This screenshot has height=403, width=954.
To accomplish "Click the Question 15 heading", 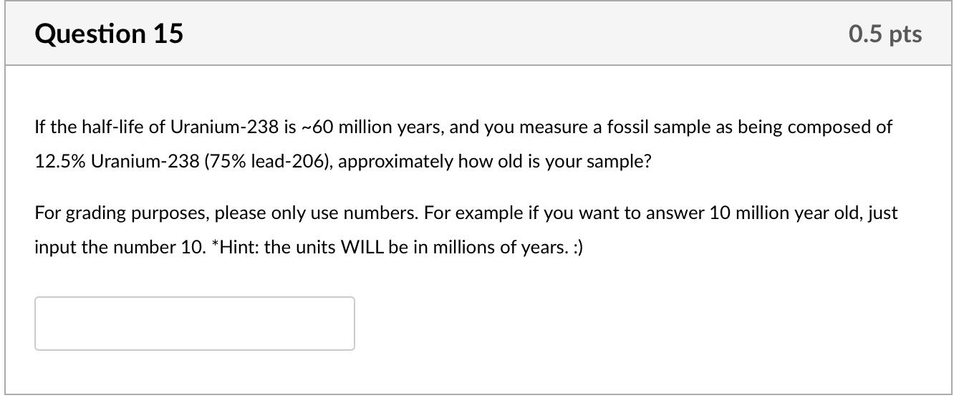I will (109, 34).
